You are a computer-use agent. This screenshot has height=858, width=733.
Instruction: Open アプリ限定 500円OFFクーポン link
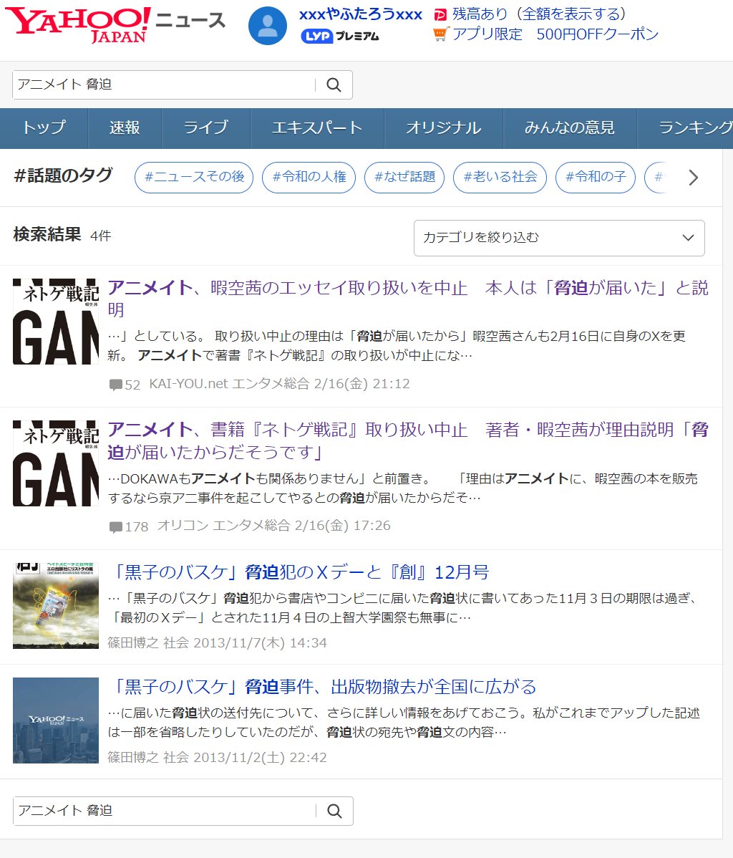pyautogui.click(x=555, y=34)
